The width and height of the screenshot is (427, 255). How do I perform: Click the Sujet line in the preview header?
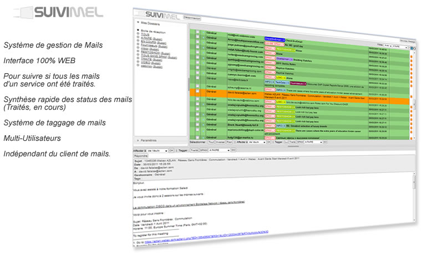[x=217, y=160]
